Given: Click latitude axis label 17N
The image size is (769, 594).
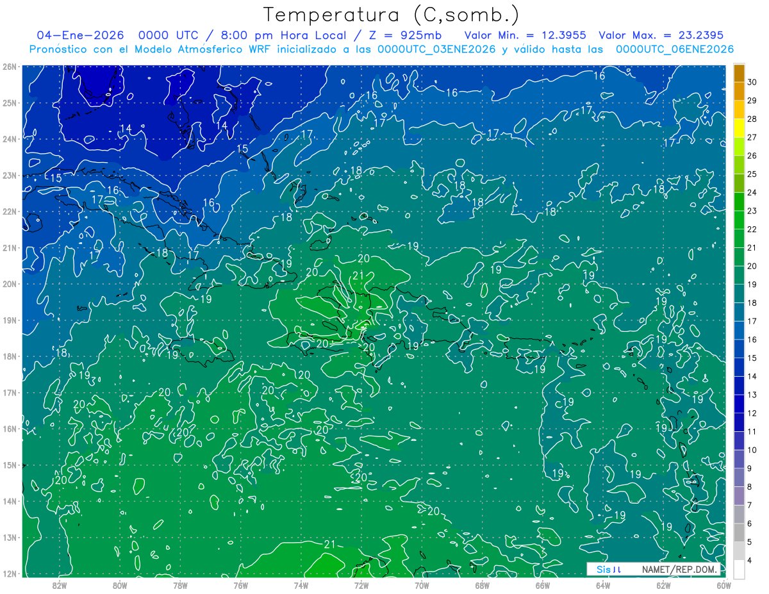Looking at the screenshot, I should pos(8,392).
